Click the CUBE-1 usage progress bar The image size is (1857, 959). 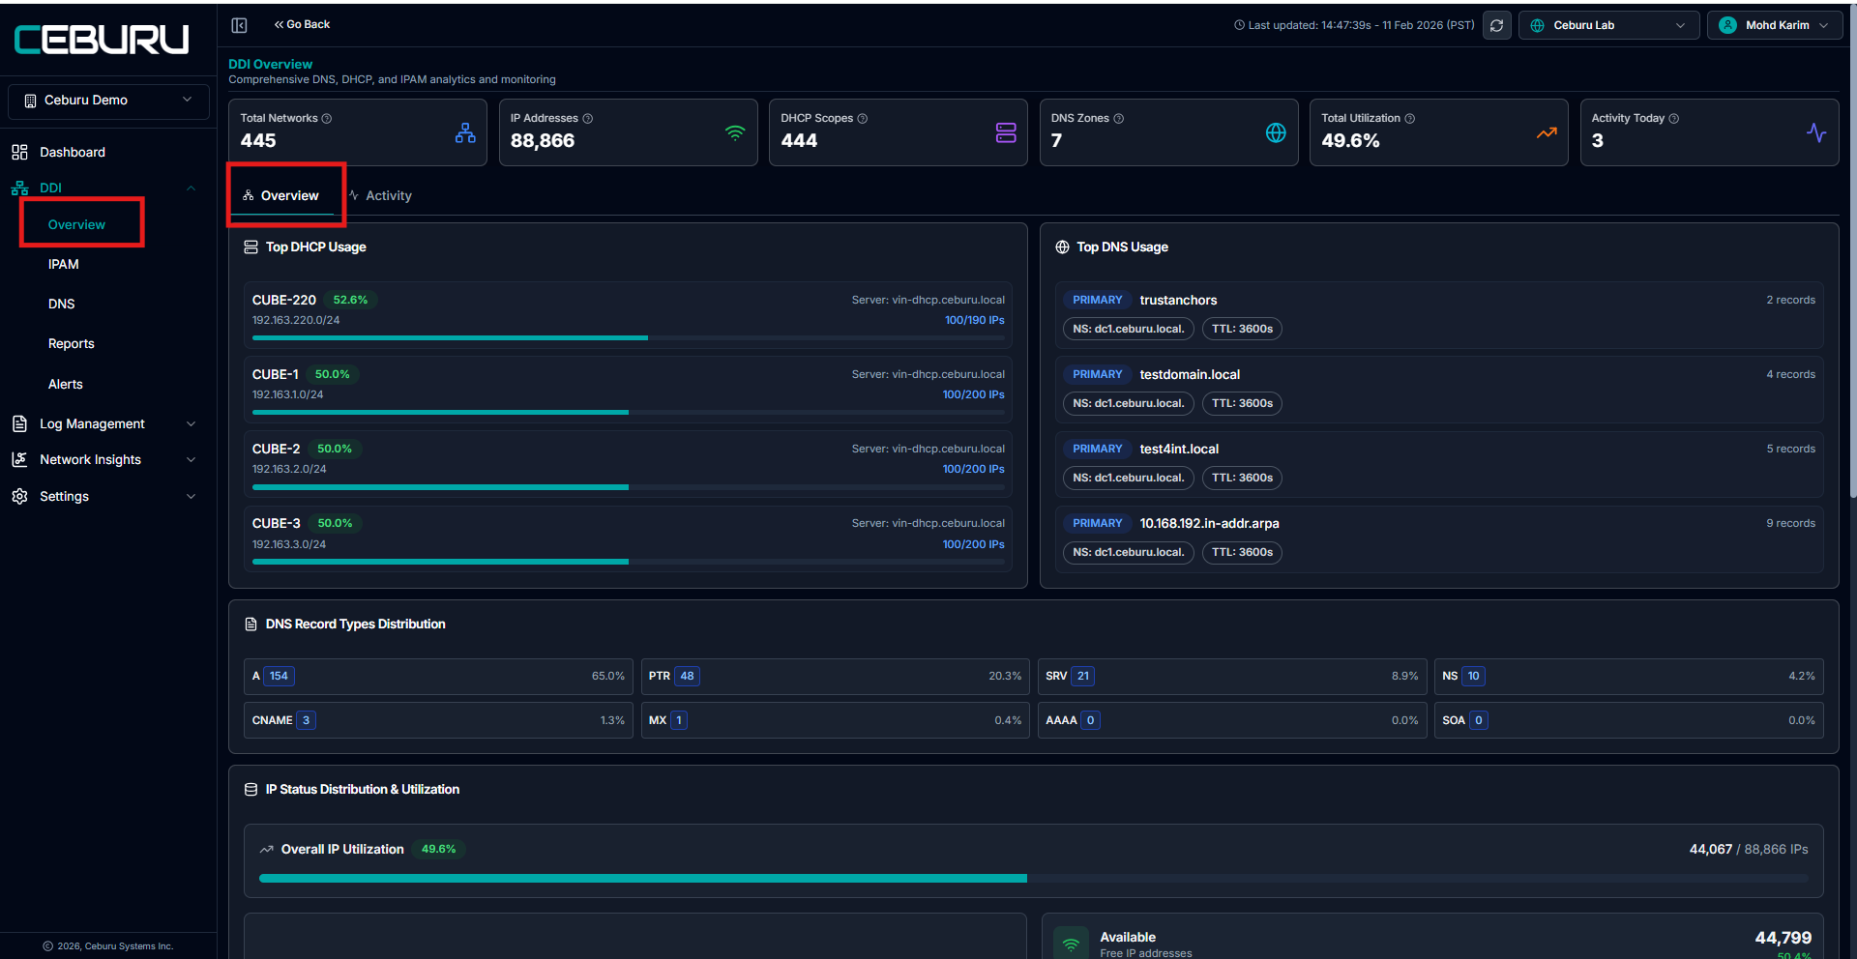click(628, 413)
